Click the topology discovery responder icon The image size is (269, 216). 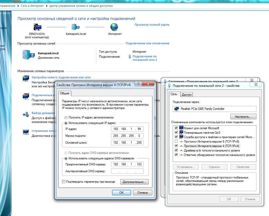pyautogui.click(x=181, y=155)
